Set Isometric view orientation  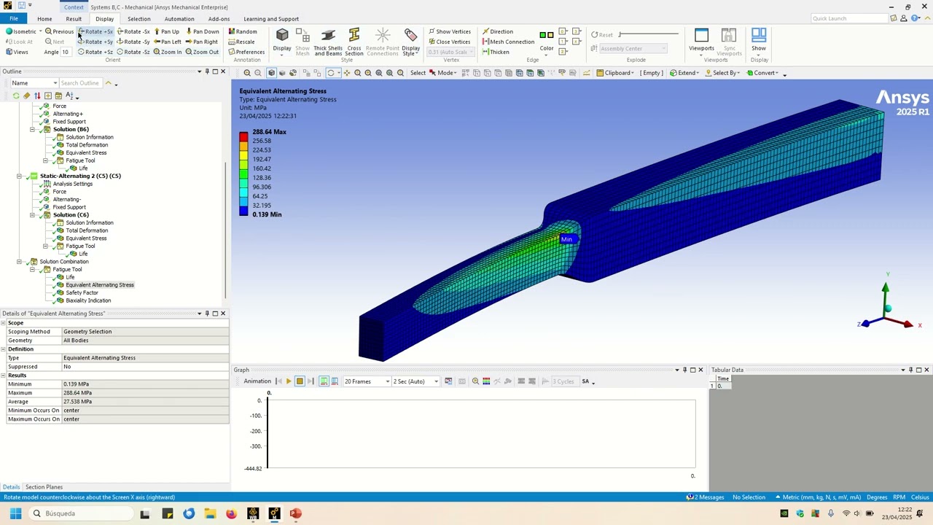[20, 31]
